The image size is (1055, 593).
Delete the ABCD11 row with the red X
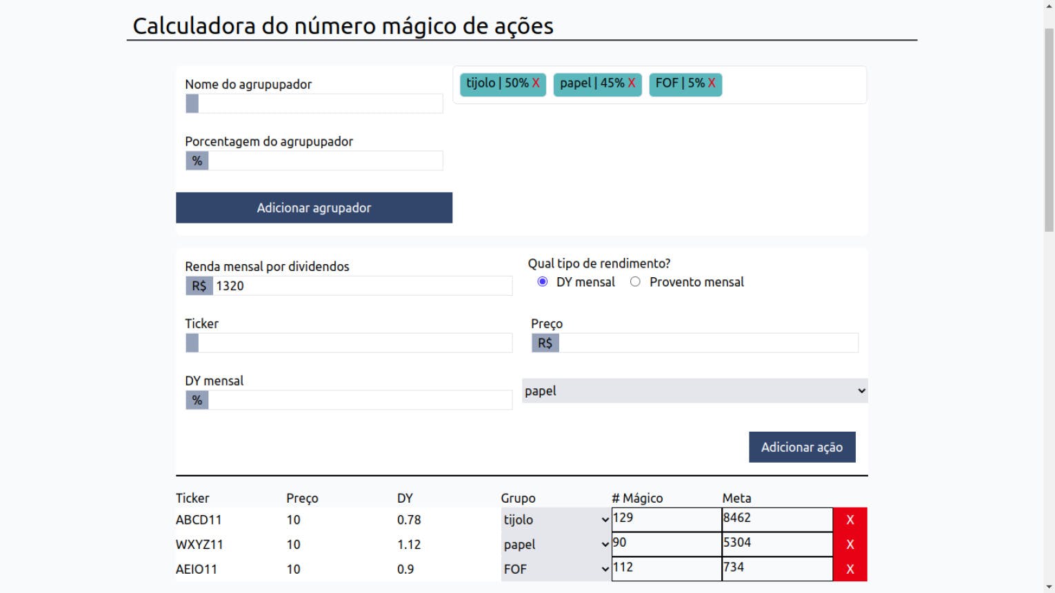[x=850, y=519]
